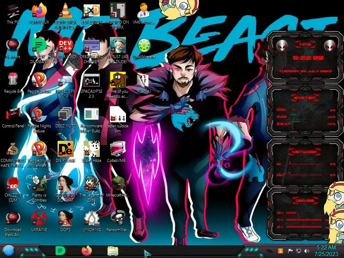Click the CPU usage row in the SYSTEM widget

pyautogui.click(x=306, y=110)
